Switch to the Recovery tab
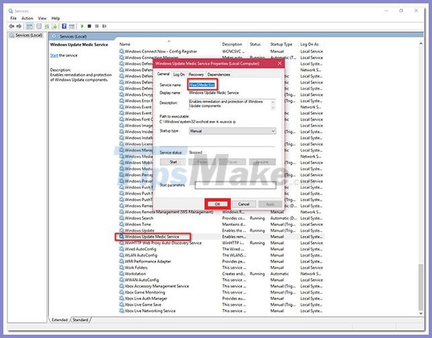 [196, 75]
